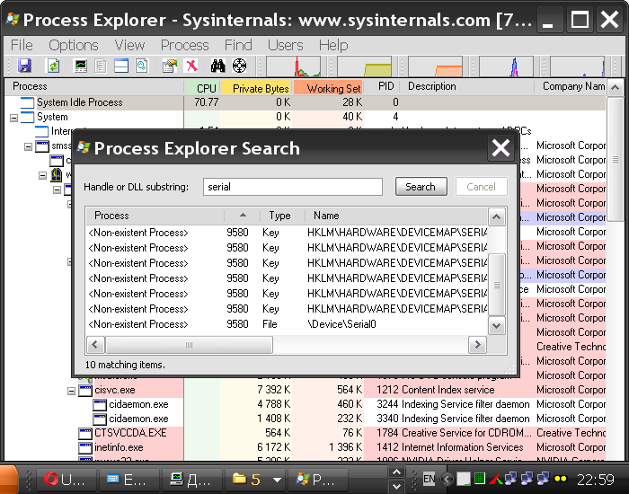This screenshot has height=494, width=629.
Task: Click the blue I/O activity mini graph
Action: coord(506,66)
